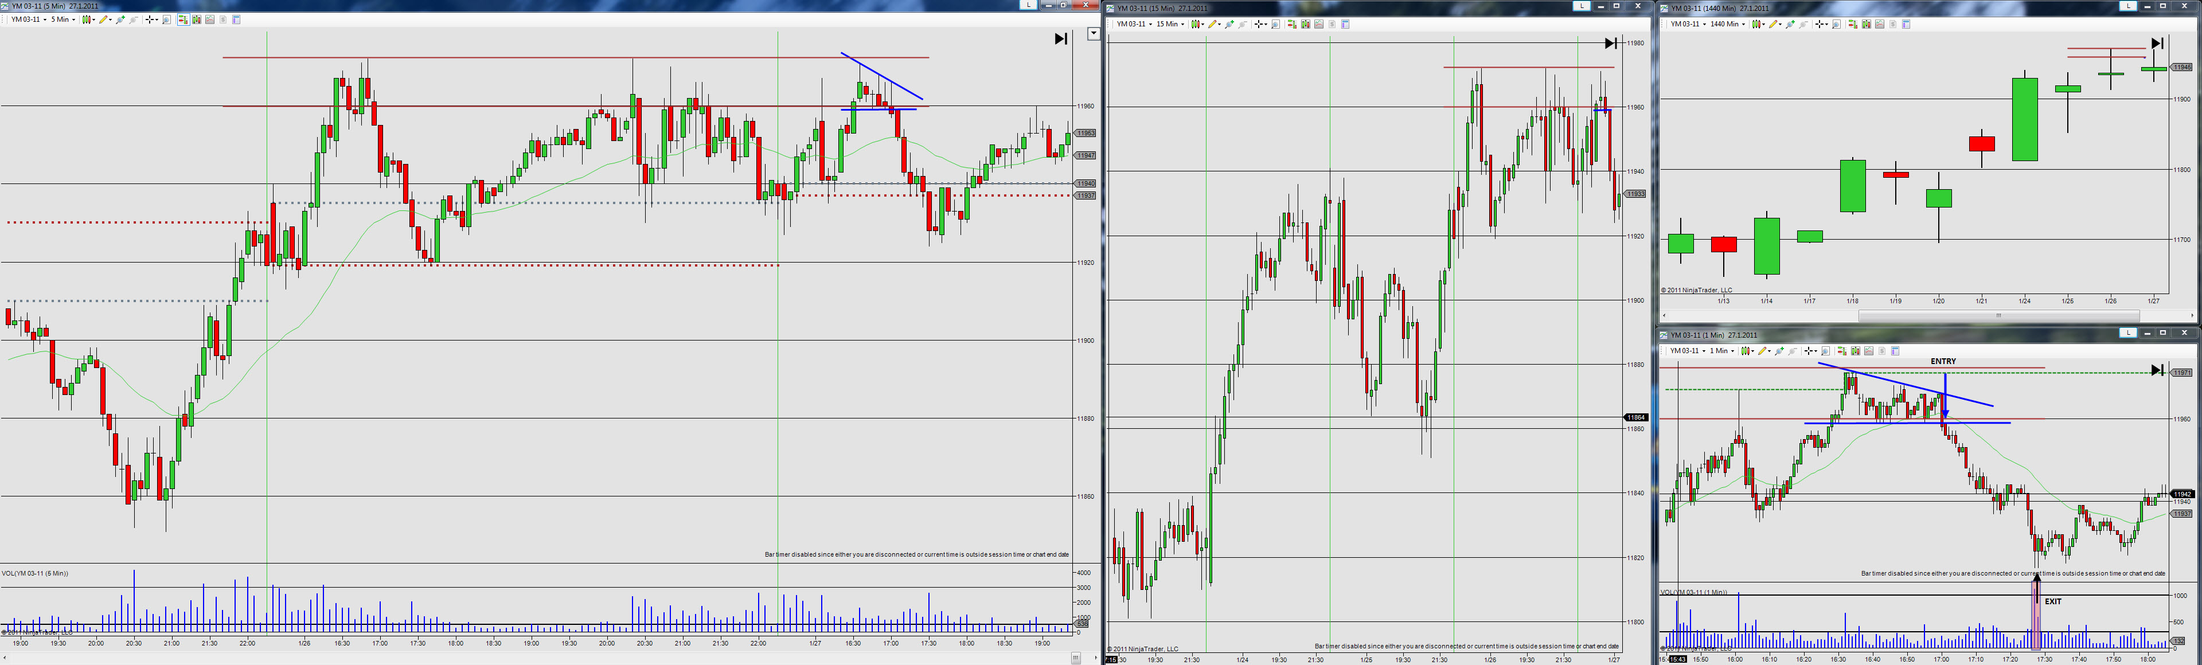Click chart style candlestick icon in 1440 Min chart
2202x665 pixels.
click(x=1756, y=24)
